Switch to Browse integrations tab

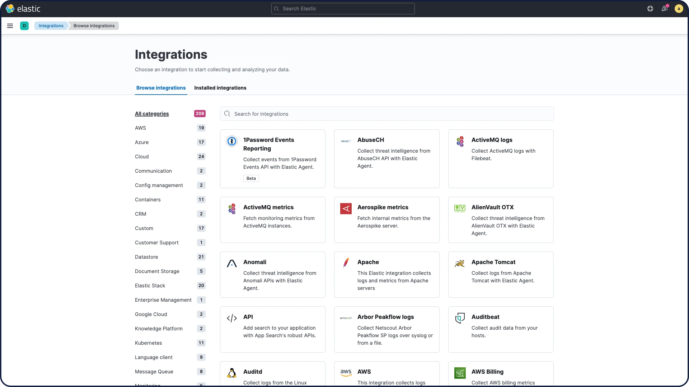tap(161, 88)
